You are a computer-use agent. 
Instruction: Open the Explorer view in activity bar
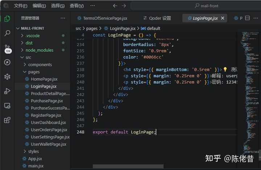pyautogui.click(x=7, y=18)
